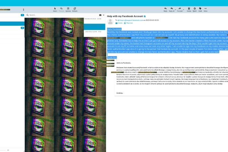Refresh the mail list
228x152 pixels.
pos(75,9)
